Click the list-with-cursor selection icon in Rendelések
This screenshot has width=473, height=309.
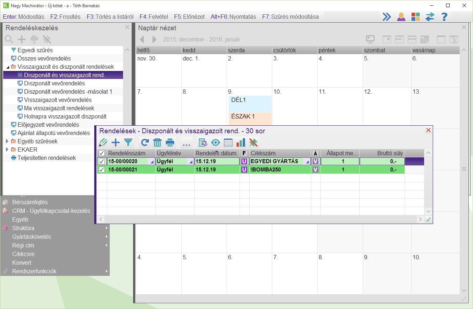(203, 143)
